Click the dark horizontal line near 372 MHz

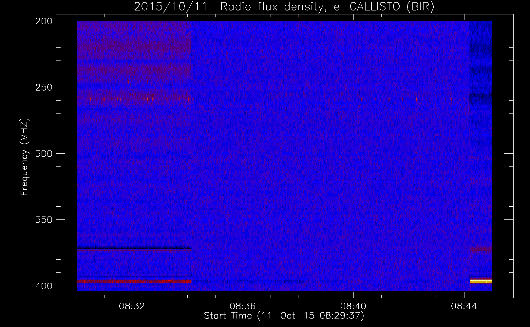coord(134,248)
